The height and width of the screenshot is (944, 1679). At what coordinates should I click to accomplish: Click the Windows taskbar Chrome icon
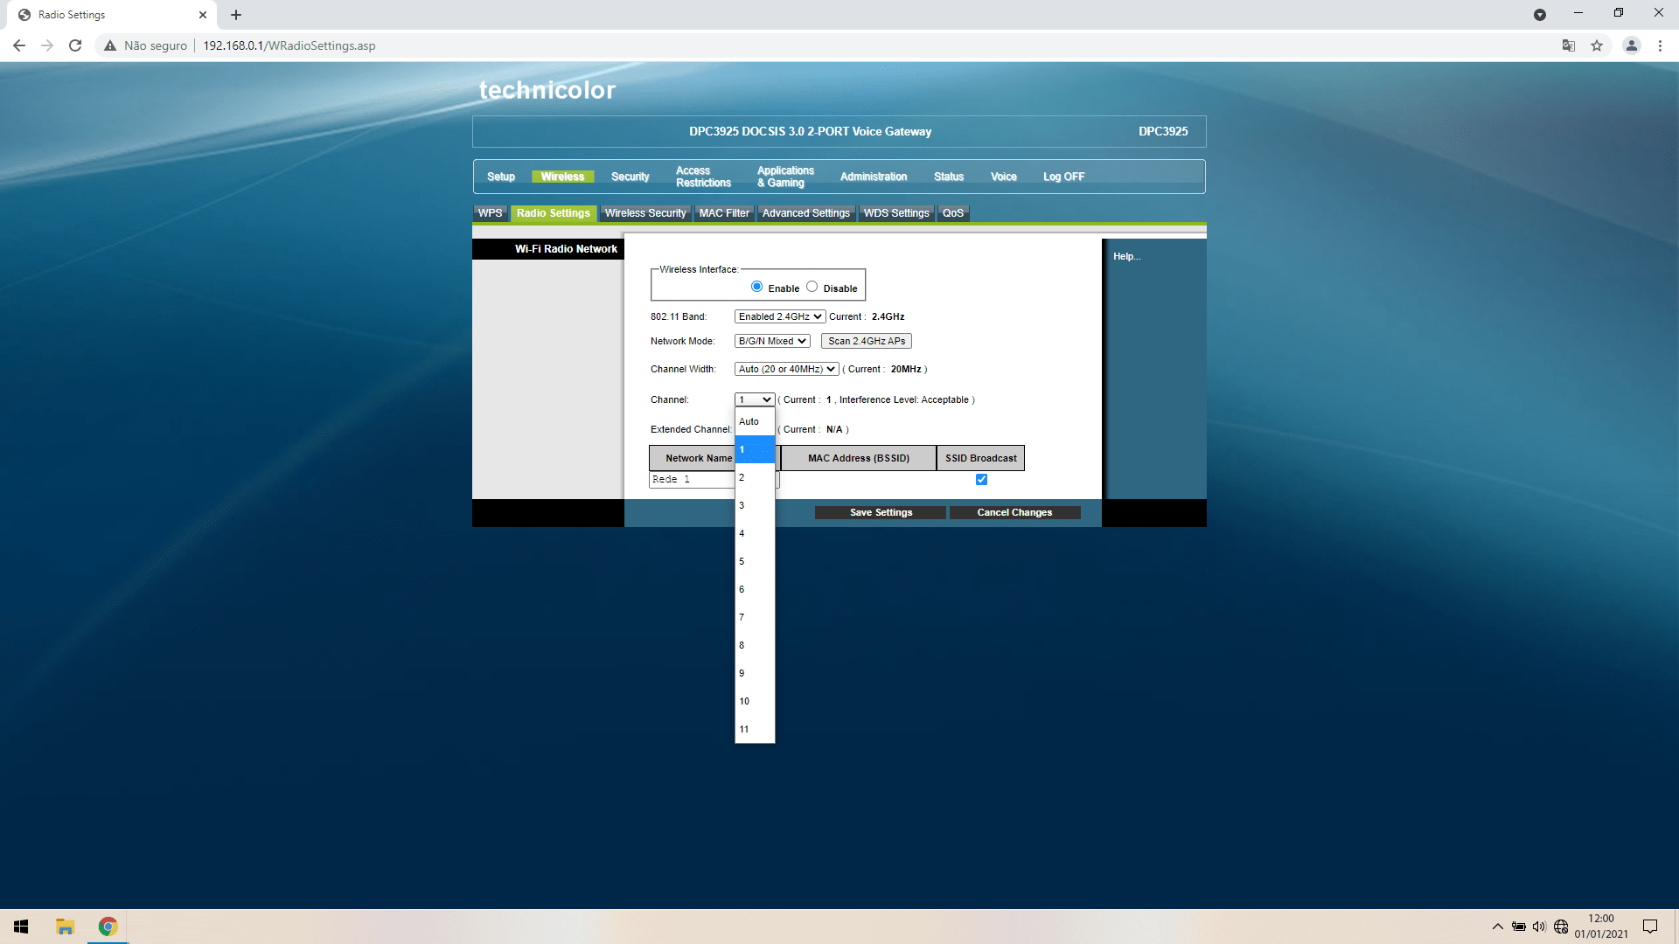pyautogui.click(x=106, y=927)
